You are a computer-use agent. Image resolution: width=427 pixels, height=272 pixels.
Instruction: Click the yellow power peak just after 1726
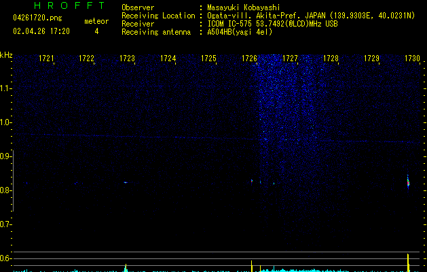(251, 266)
